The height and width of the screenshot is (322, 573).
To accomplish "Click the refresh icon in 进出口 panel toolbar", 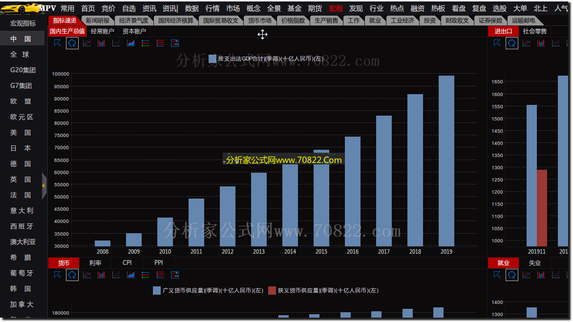I will [x=512, y=43].
